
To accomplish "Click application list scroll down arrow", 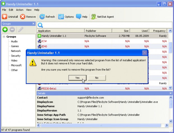I will click(x=170, y=88).
